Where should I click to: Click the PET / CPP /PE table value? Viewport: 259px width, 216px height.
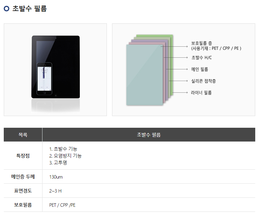62,205
